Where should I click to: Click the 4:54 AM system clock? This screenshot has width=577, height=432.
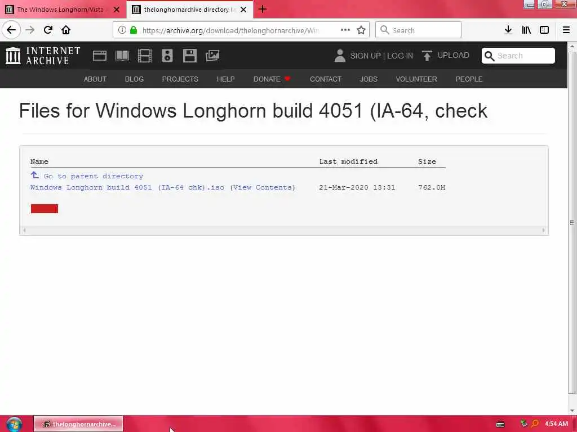[x=556, y=424]
